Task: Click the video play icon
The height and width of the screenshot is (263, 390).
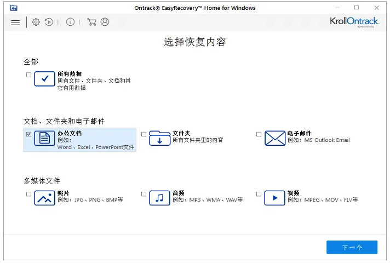Action: pyautogui.click(x=274, y=198)
